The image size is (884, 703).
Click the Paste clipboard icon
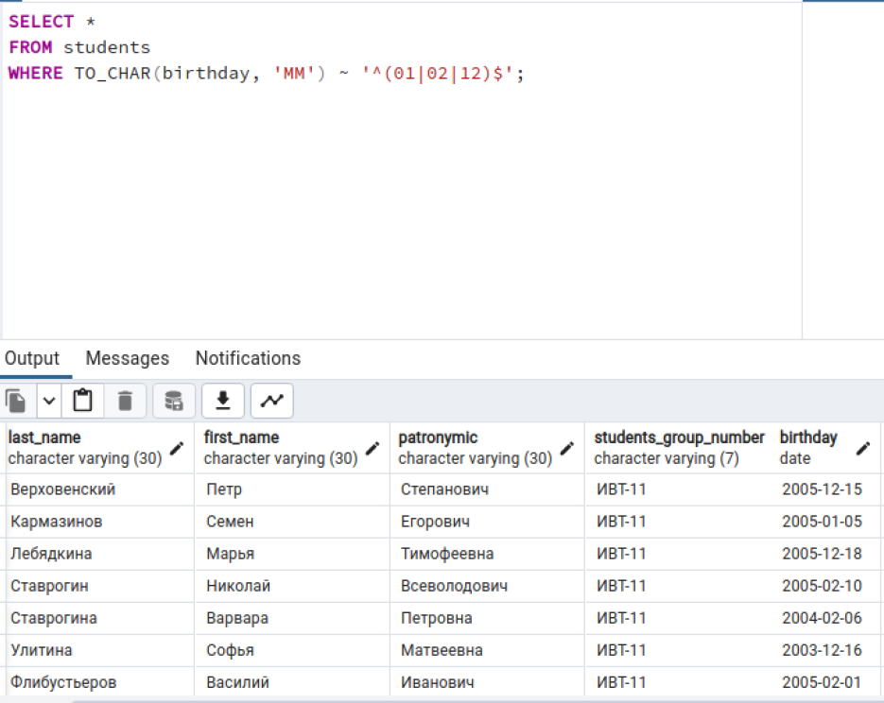[x=83, y=401]
